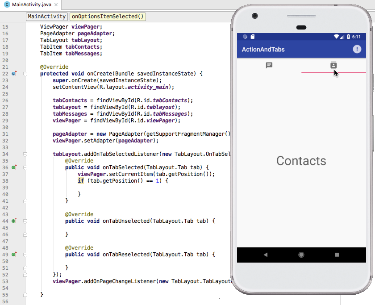Click 'activity_main' on line 24
This screenshot has height=305, width=375.
[x=148, y=87]
